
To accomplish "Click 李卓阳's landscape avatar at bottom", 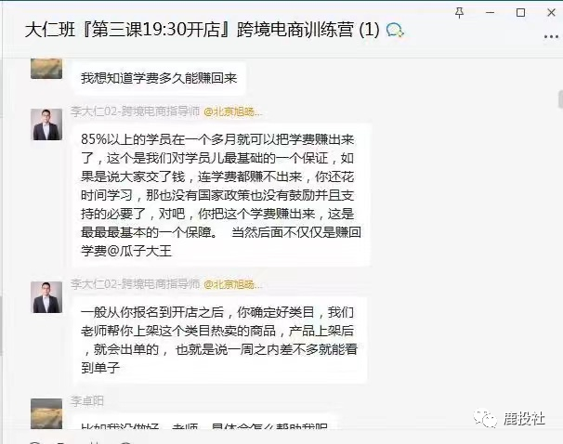I will click(46, 413).
